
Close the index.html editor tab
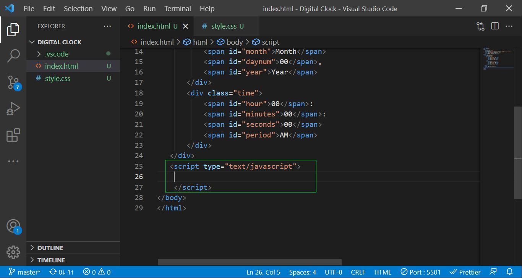[186, 26]
